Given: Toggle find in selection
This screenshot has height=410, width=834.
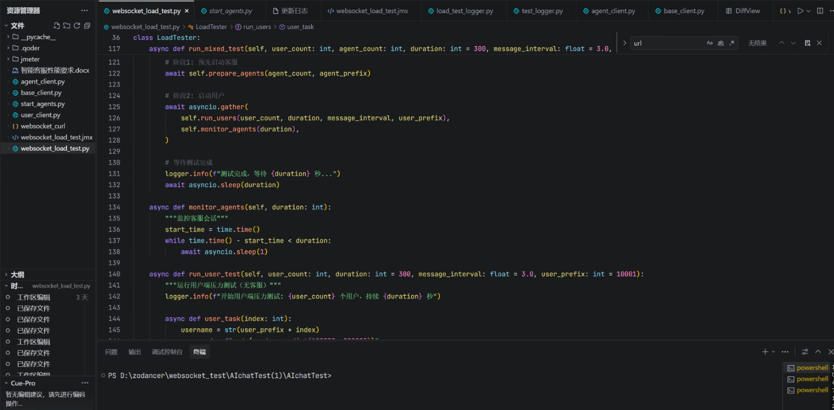Looking at the screenshot, I should 807,43.
